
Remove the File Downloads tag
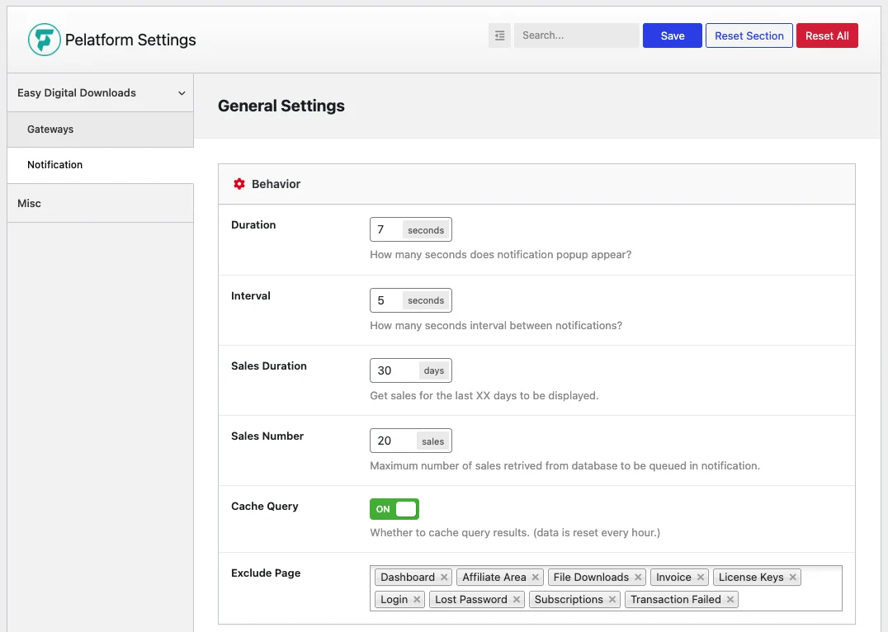pyautogui.click(x=638, y=577)
